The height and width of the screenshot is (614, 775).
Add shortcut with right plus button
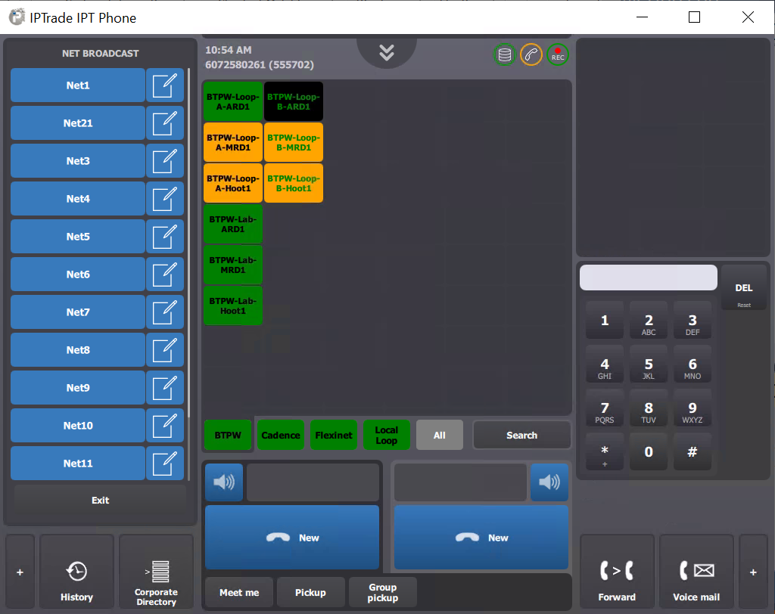coord(753,572)
